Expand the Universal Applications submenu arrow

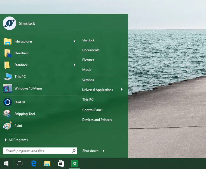pos(122,90)
